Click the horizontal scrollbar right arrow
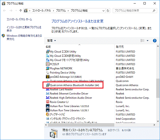This screenshot has height=140, width=160. tap(154, 125)
